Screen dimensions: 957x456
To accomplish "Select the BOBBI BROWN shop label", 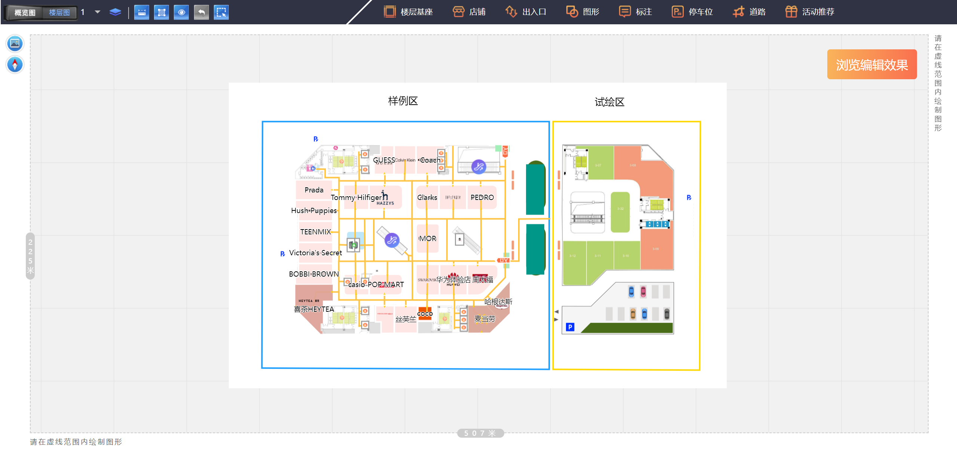I will [314, 274].
